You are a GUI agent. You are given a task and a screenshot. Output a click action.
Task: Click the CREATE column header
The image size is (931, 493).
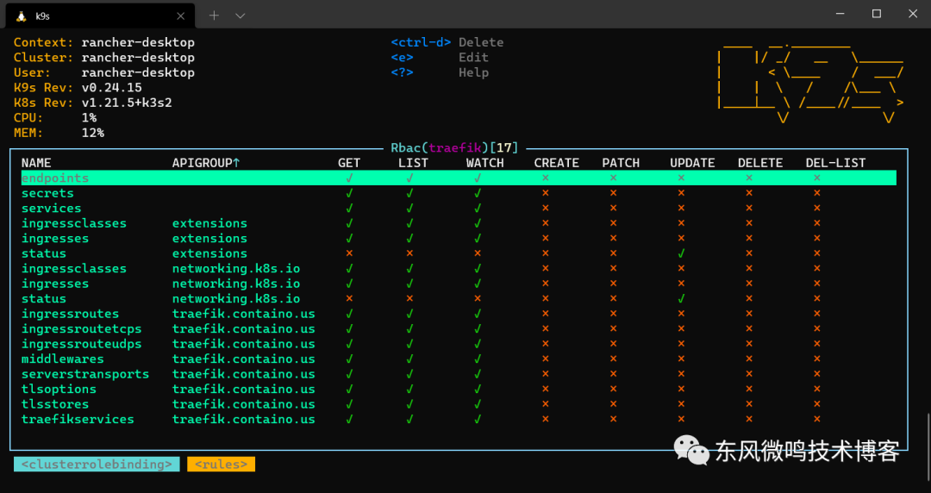[x=556, y=163]
